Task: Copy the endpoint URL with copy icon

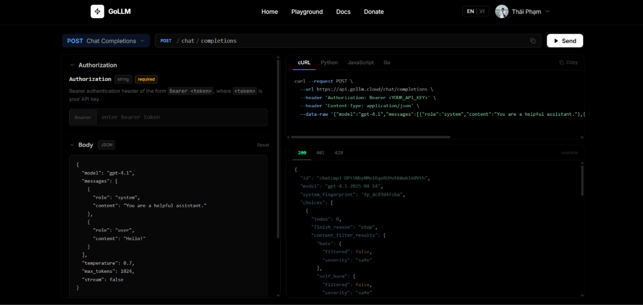Action: tap(533, 41)
